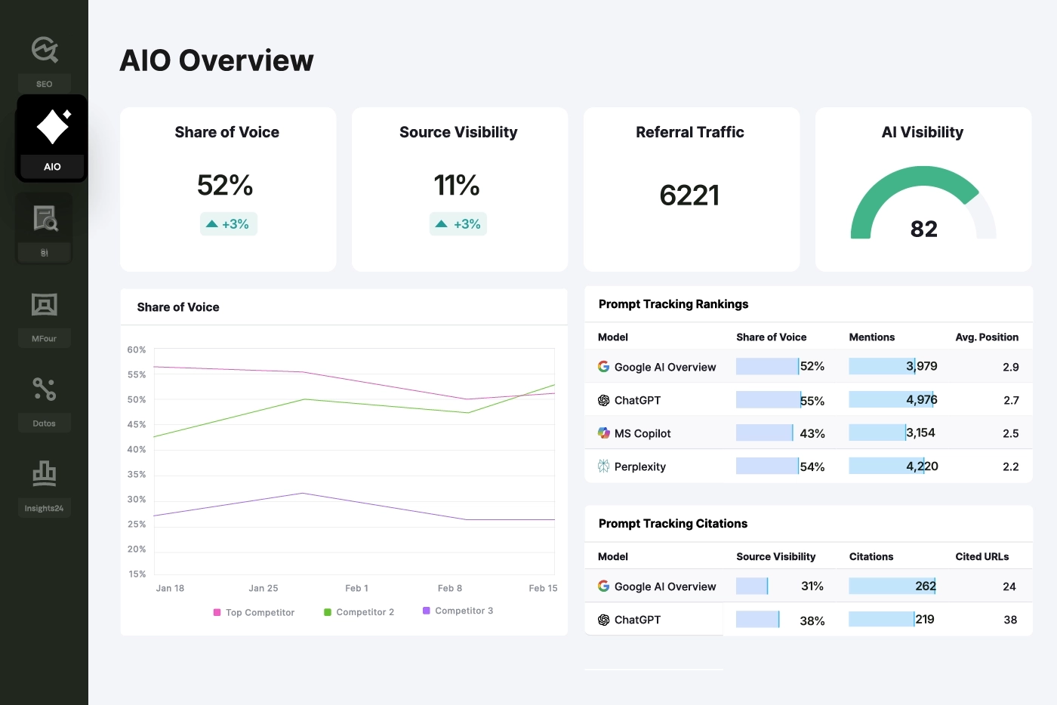Click the Google logo in Citations table
The image size is (1057, 705).
click(603, 586)
